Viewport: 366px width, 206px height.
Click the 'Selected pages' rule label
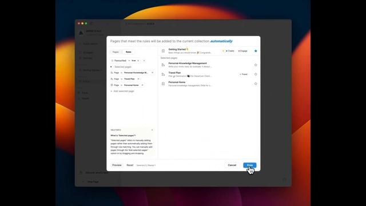point(123,67)
